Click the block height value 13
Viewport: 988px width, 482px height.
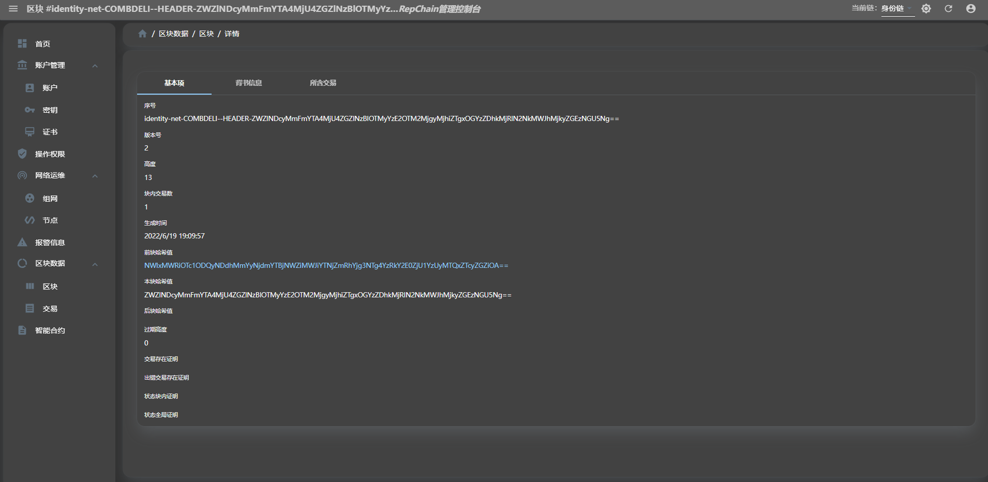(148, 177)
